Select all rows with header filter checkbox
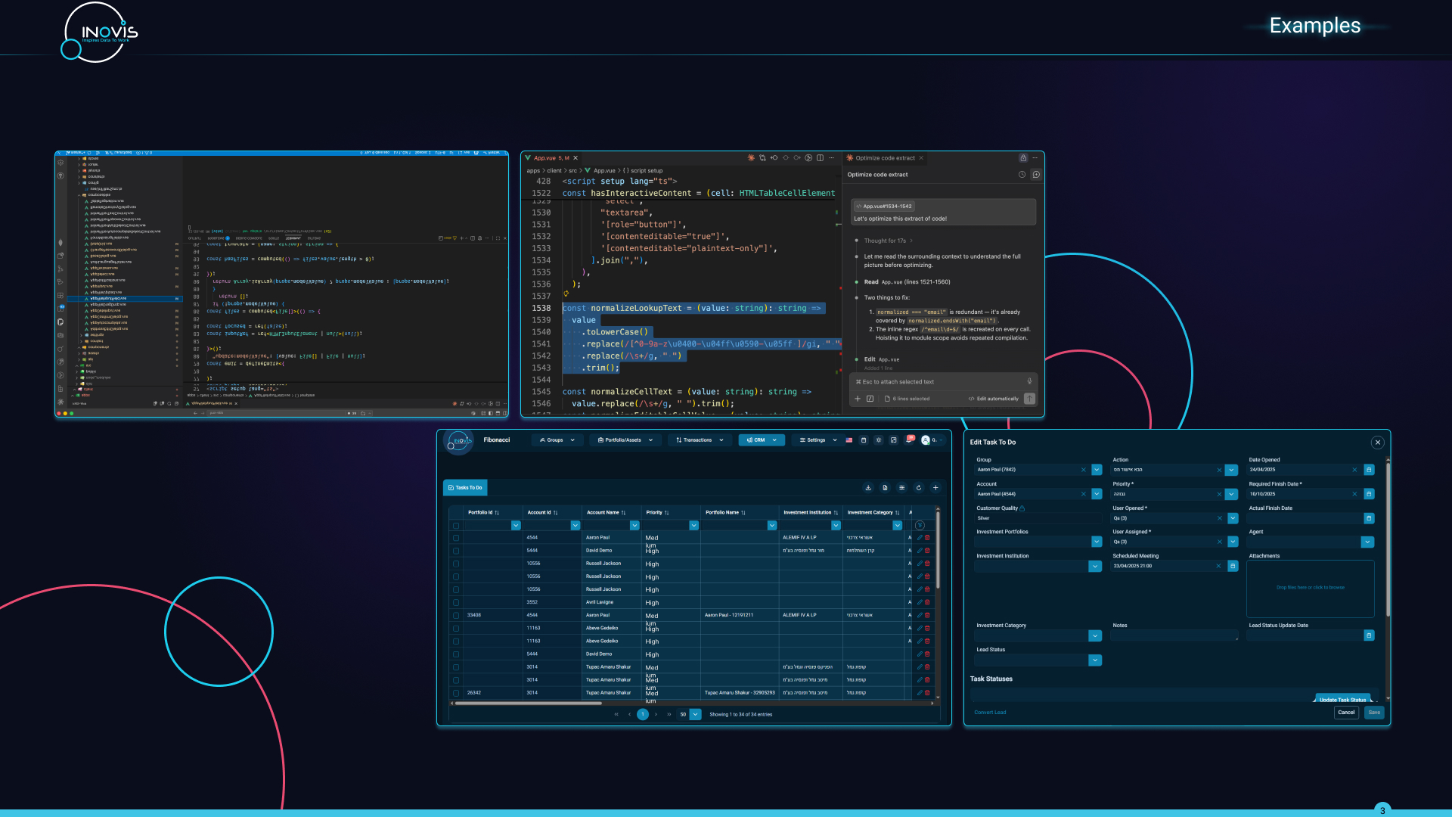The image size is (1452, 817). tap(456, 526)
